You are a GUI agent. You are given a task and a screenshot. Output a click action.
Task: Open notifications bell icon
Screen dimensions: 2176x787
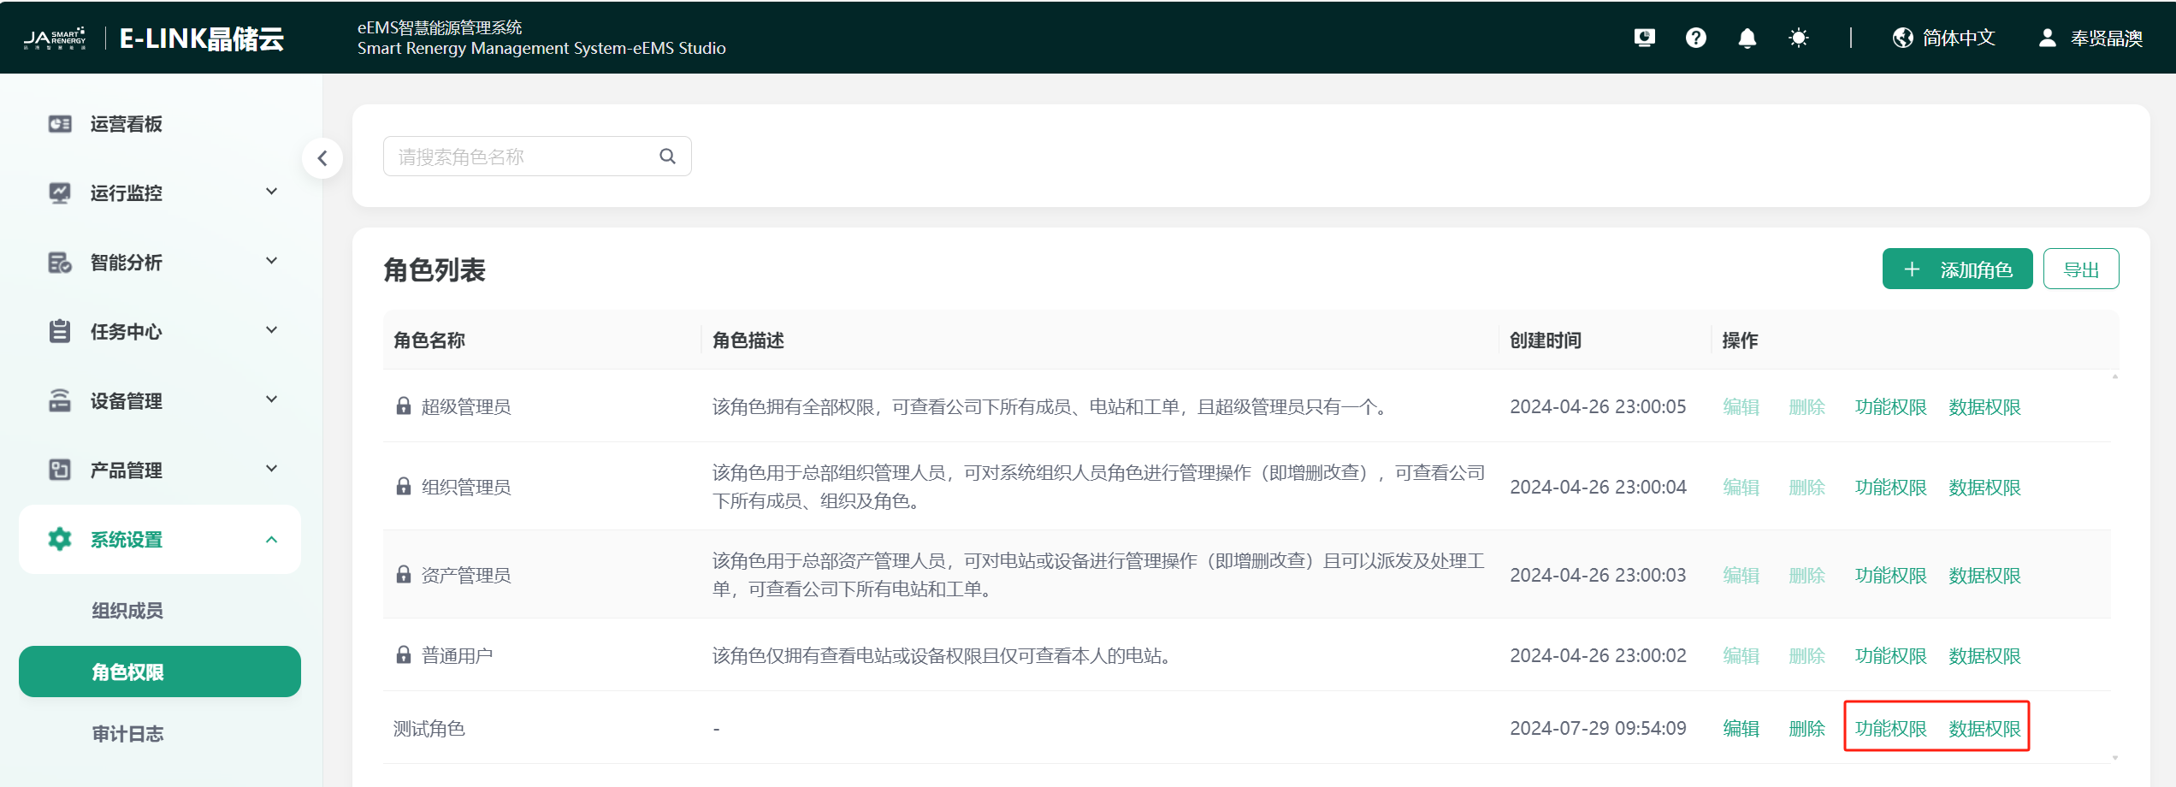pos(1747,38)
